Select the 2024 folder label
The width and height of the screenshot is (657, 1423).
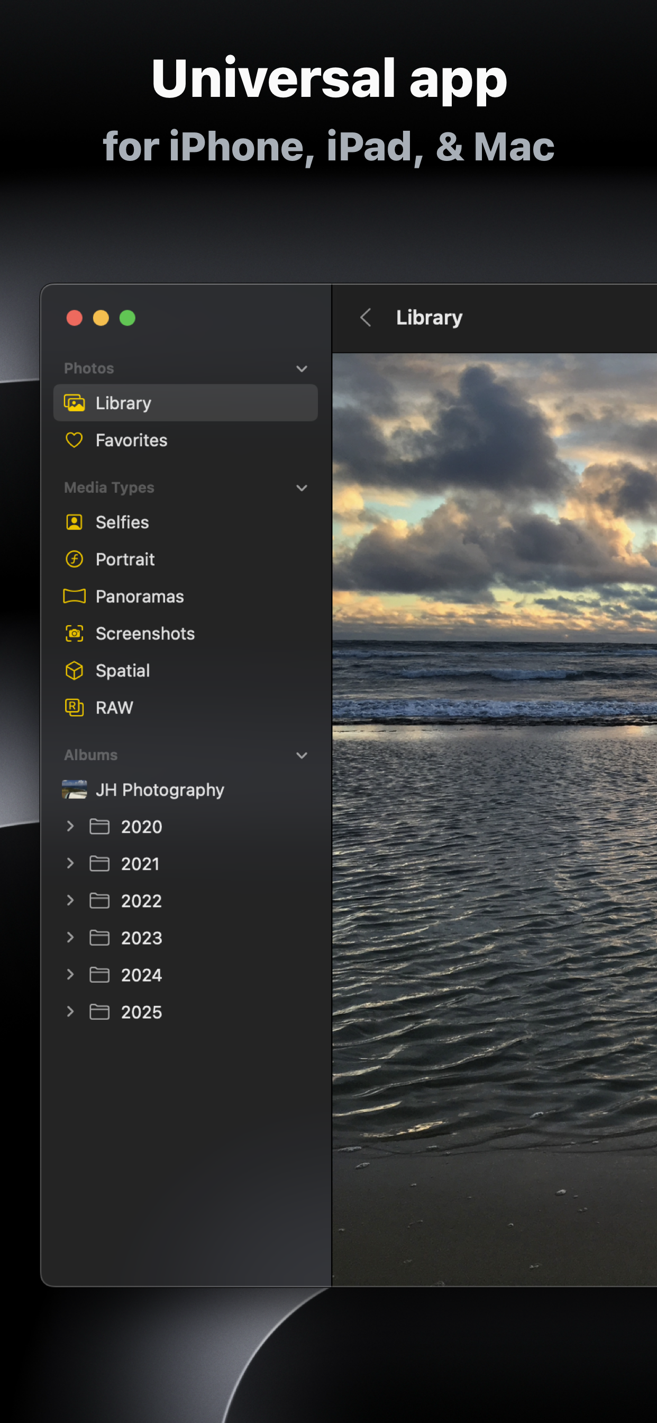click(141, 975)
